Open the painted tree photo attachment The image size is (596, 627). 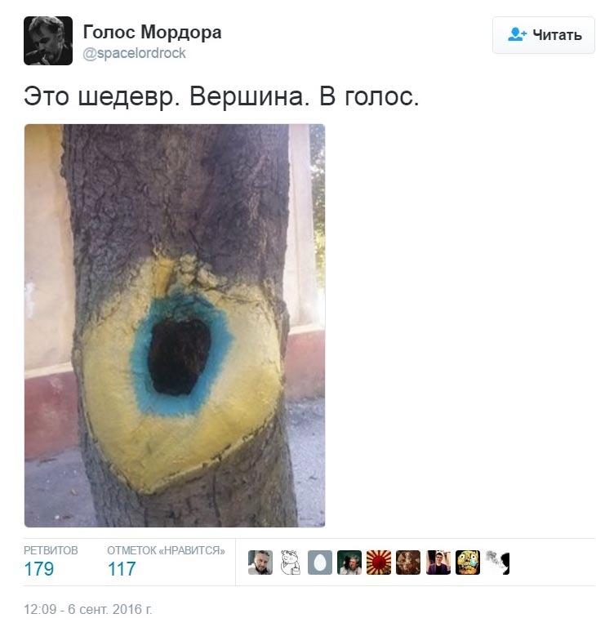(x=175, y=326)
